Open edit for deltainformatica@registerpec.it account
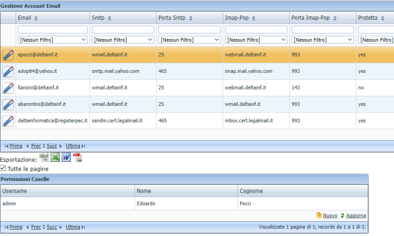The height and width of the screenshot is (236, 394). (x=8, y=121)
